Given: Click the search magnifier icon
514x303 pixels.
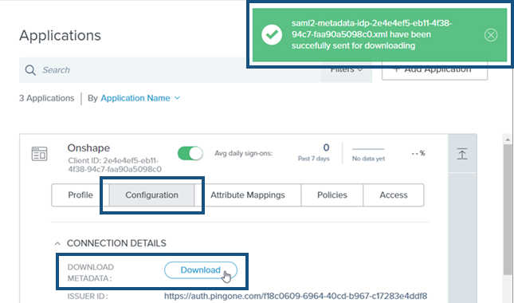Looking at the screenshot, I should (x=30, y=70).
